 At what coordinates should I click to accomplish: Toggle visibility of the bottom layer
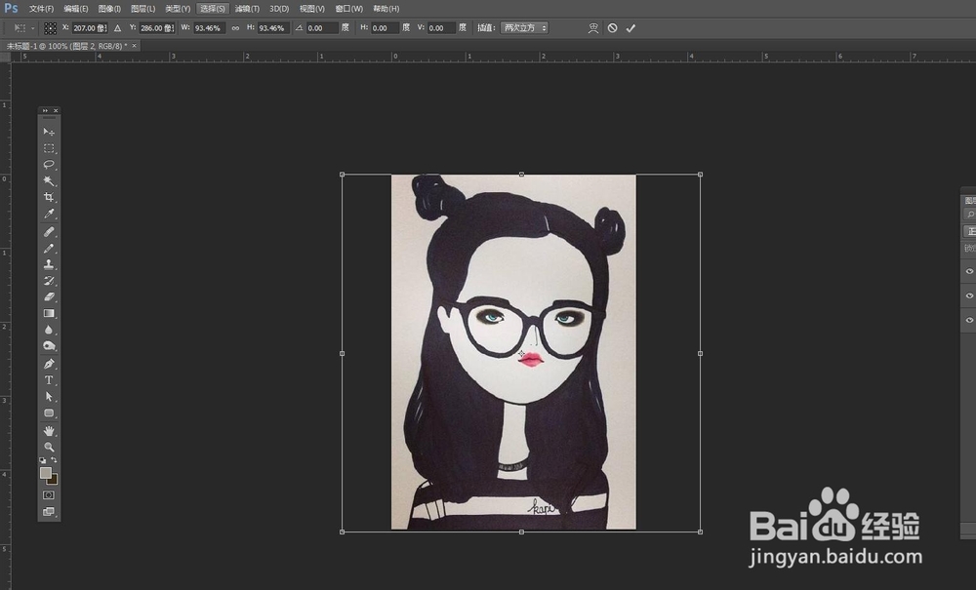[969, 320]
